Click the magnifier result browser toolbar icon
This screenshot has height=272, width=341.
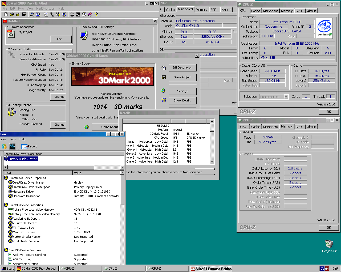pos(38,14)
